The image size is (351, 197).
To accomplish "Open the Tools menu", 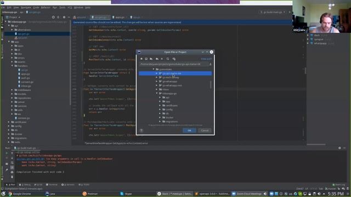I will [62, 7].
